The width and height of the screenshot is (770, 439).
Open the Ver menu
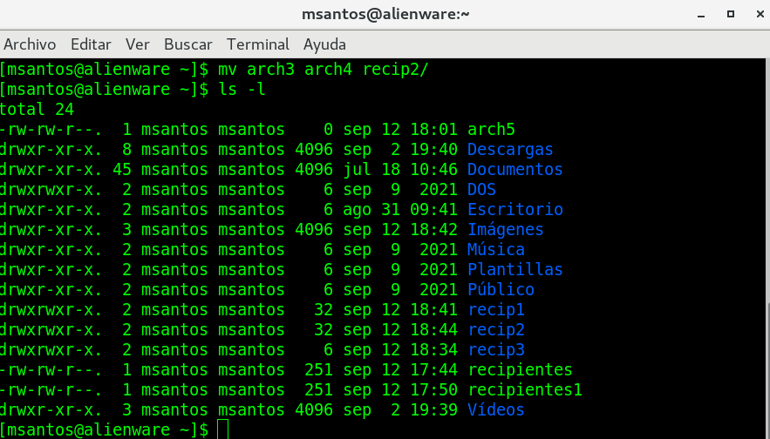point(138,44)
